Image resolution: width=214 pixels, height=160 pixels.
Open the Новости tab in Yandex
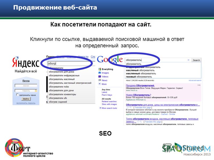coord(83,57)
